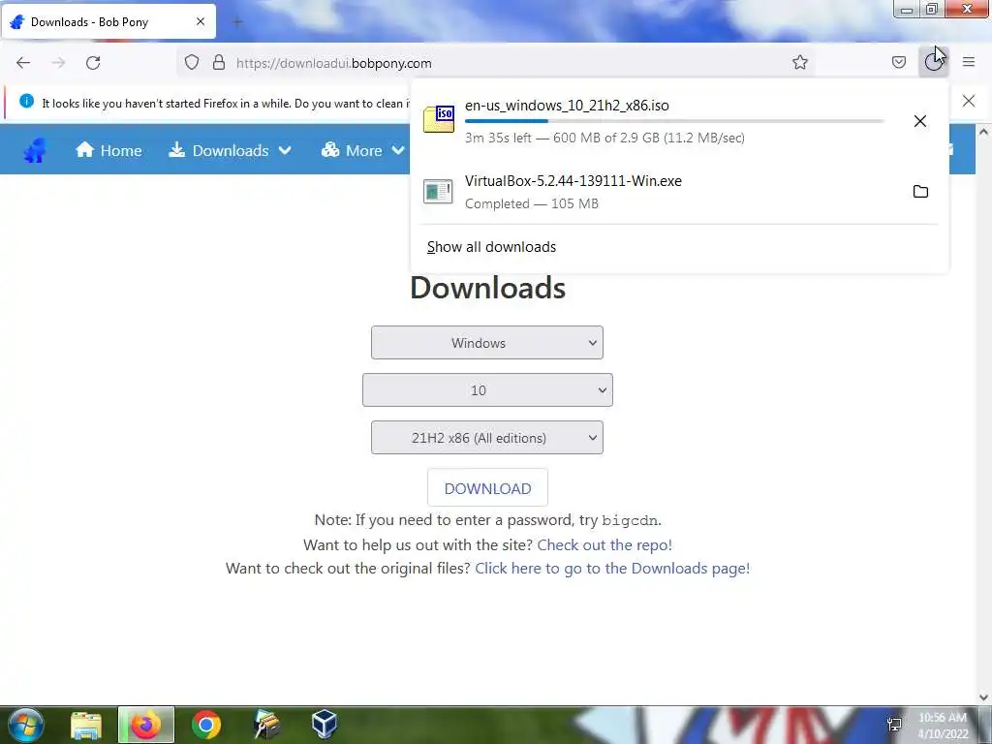Viewport: 992px width, 744px height.
Task: Click the Firefox taskbar icon
Action: [x=145, y=725]
